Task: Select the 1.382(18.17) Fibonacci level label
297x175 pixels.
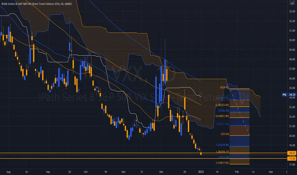Action: point(222,152)
